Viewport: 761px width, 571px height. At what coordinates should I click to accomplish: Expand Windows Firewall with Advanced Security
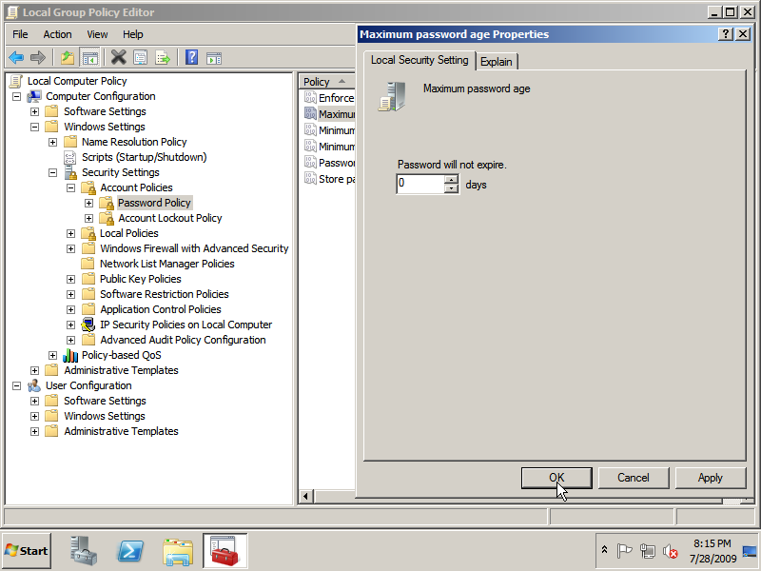coord(70,248)
